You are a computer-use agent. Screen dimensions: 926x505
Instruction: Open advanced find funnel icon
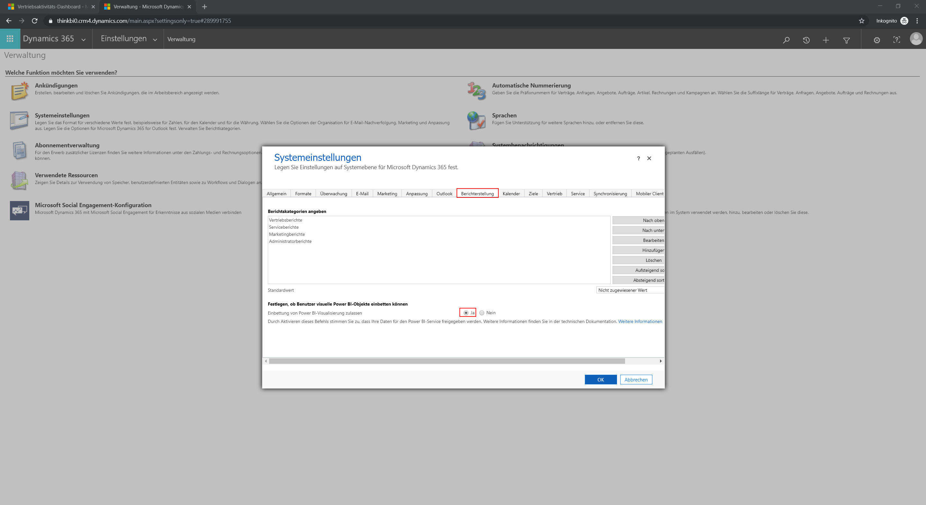(847, 40)
